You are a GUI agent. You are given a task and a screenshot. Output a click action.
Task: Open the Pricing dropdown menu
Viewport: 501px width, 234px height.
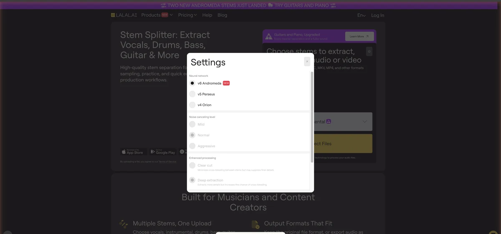click(187, 15)
